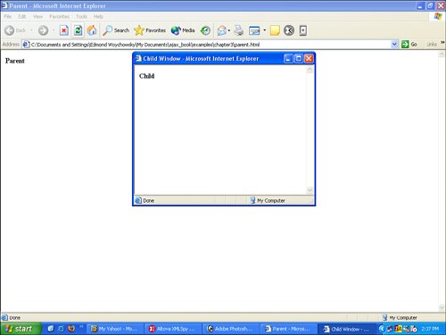Open the Favorites star button
Image resolution: width=446 pixels, height=335 pixels.
tap(150, 30)
